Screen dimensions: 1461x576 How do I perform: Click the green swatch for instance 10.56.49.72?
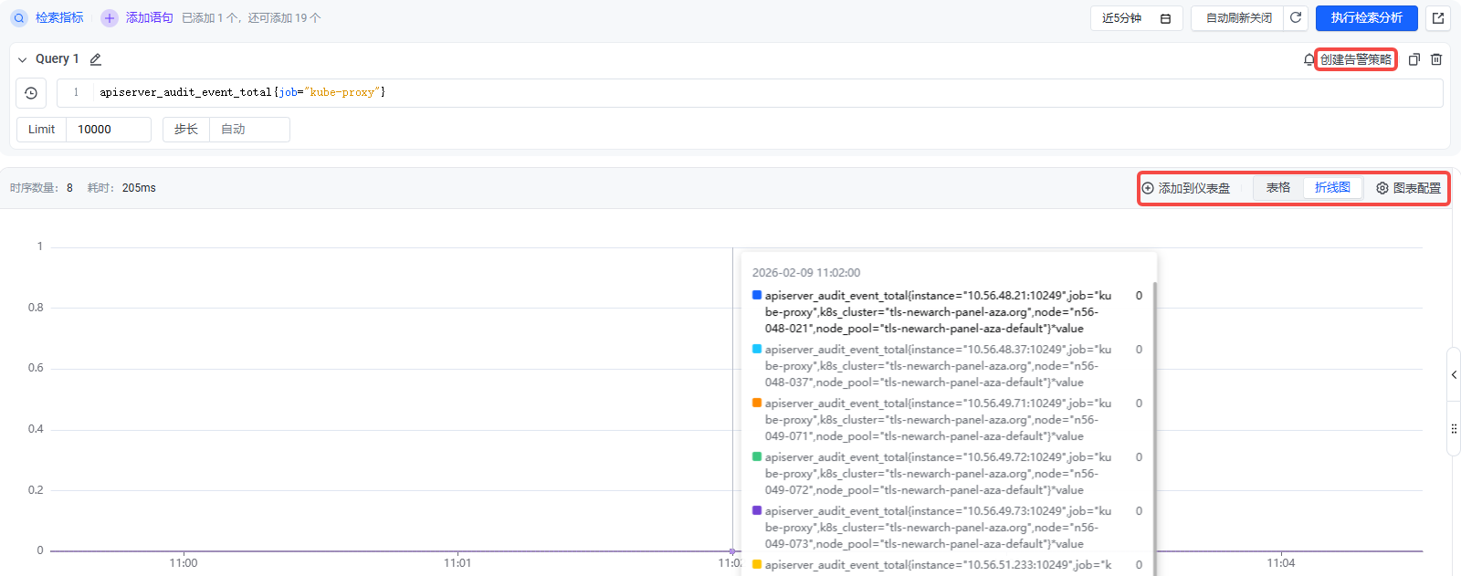pyautogui.click(x=757, y=456)
